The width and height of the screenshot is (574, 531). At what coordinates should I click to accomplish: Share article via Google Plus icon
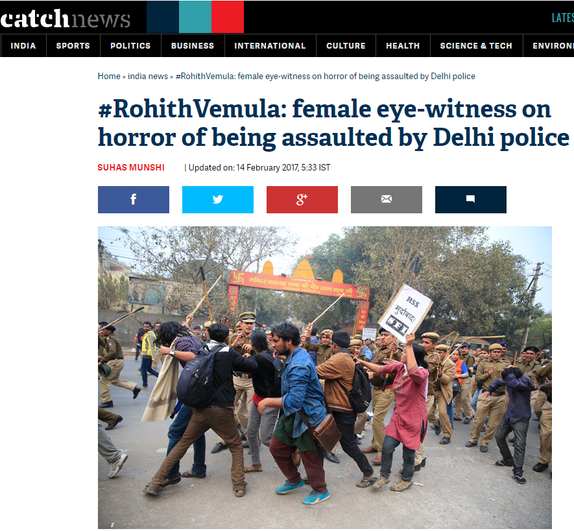coord(302,200)
